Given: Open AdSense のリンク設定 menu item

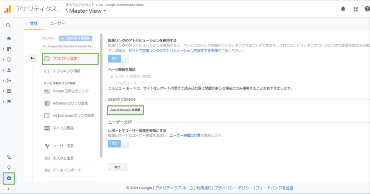Looking at the screenshot, I should coord(70,103).
